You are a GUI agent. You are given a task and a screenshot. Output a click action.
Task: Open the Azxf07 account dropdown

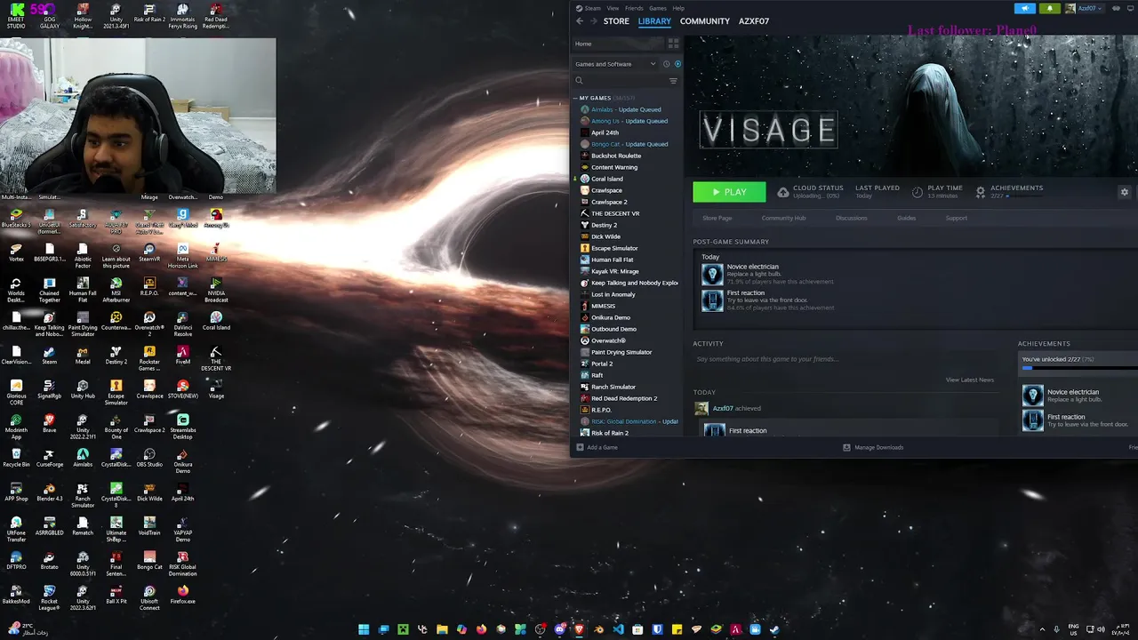pos(1084,8)
